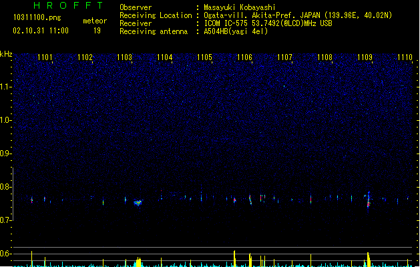Click the 1107 time marker
Image resolution: width=420 pixels, height=267 pixels.
coord(284,57)
